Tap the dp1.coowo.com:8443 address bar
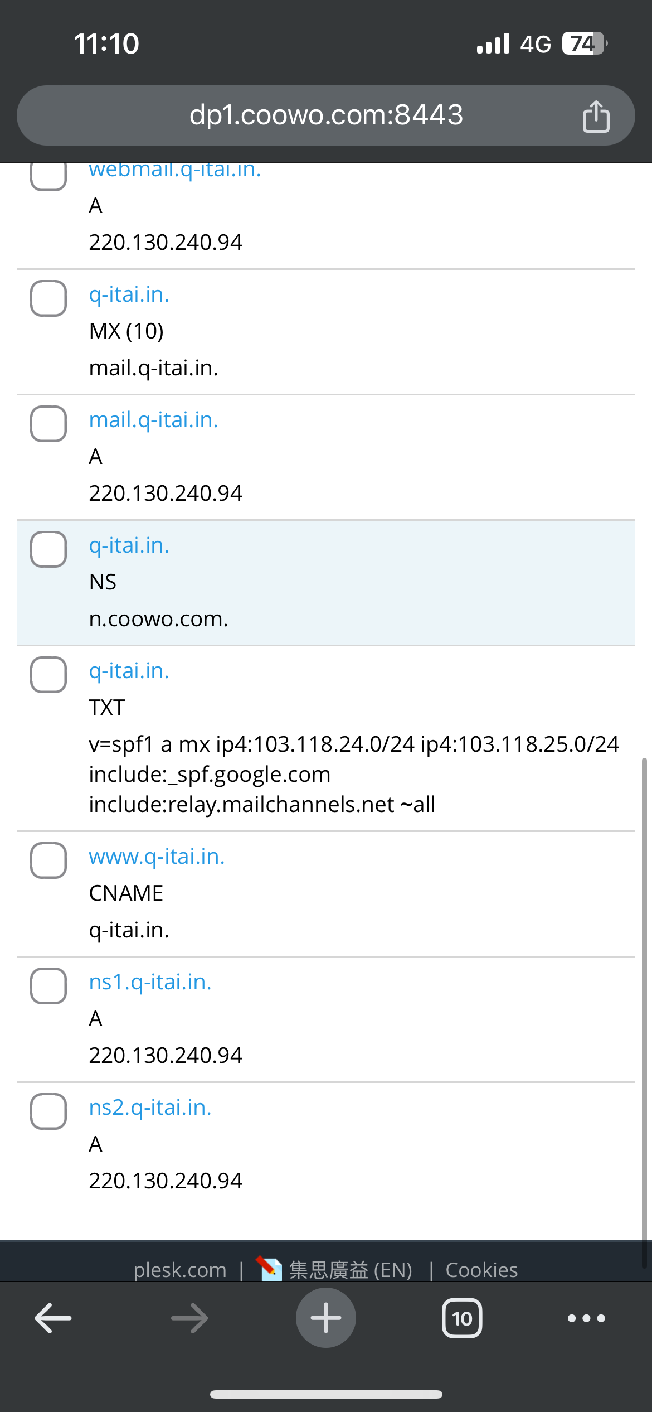Screen dimensions: 652x1412 [x=326, y=115]
